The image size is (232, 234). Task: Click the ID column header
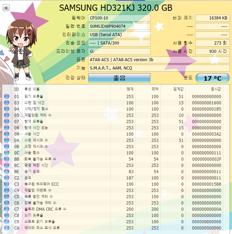point(16,89)
